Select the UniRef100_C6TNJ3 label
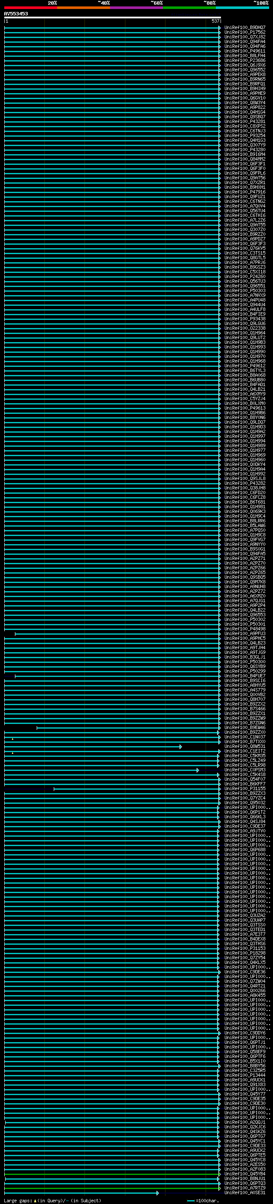 (245, 131)
